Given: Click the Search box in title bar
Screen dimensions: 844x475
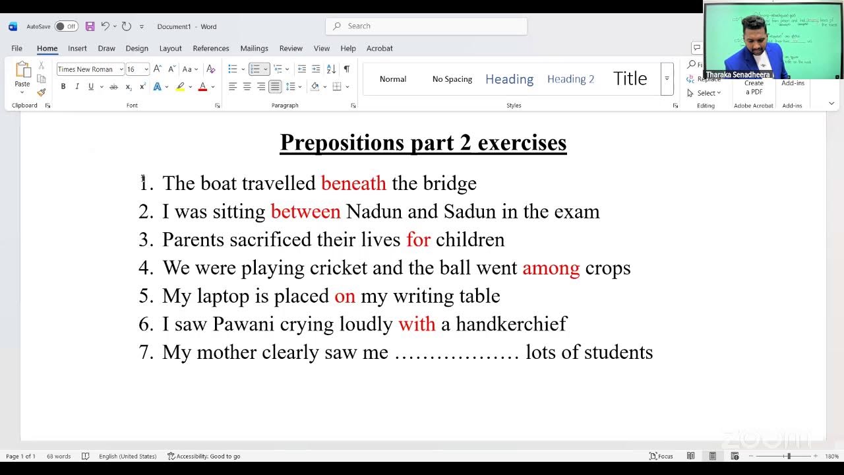Looking at the screenshot, I should coord(426,26).
